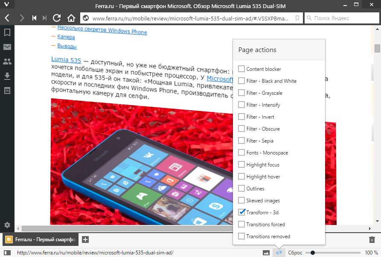Go to the home page
Image resolution: width=381 pixels, height=257 pixels.
point(71,18)
